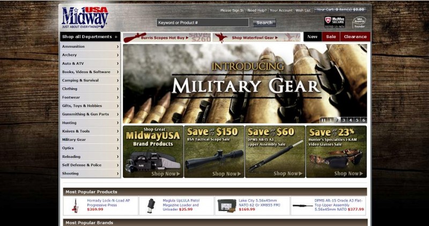
Task: Open Maglula UpLULA Pistol Magazine Loader link
Action: point(181,205)
